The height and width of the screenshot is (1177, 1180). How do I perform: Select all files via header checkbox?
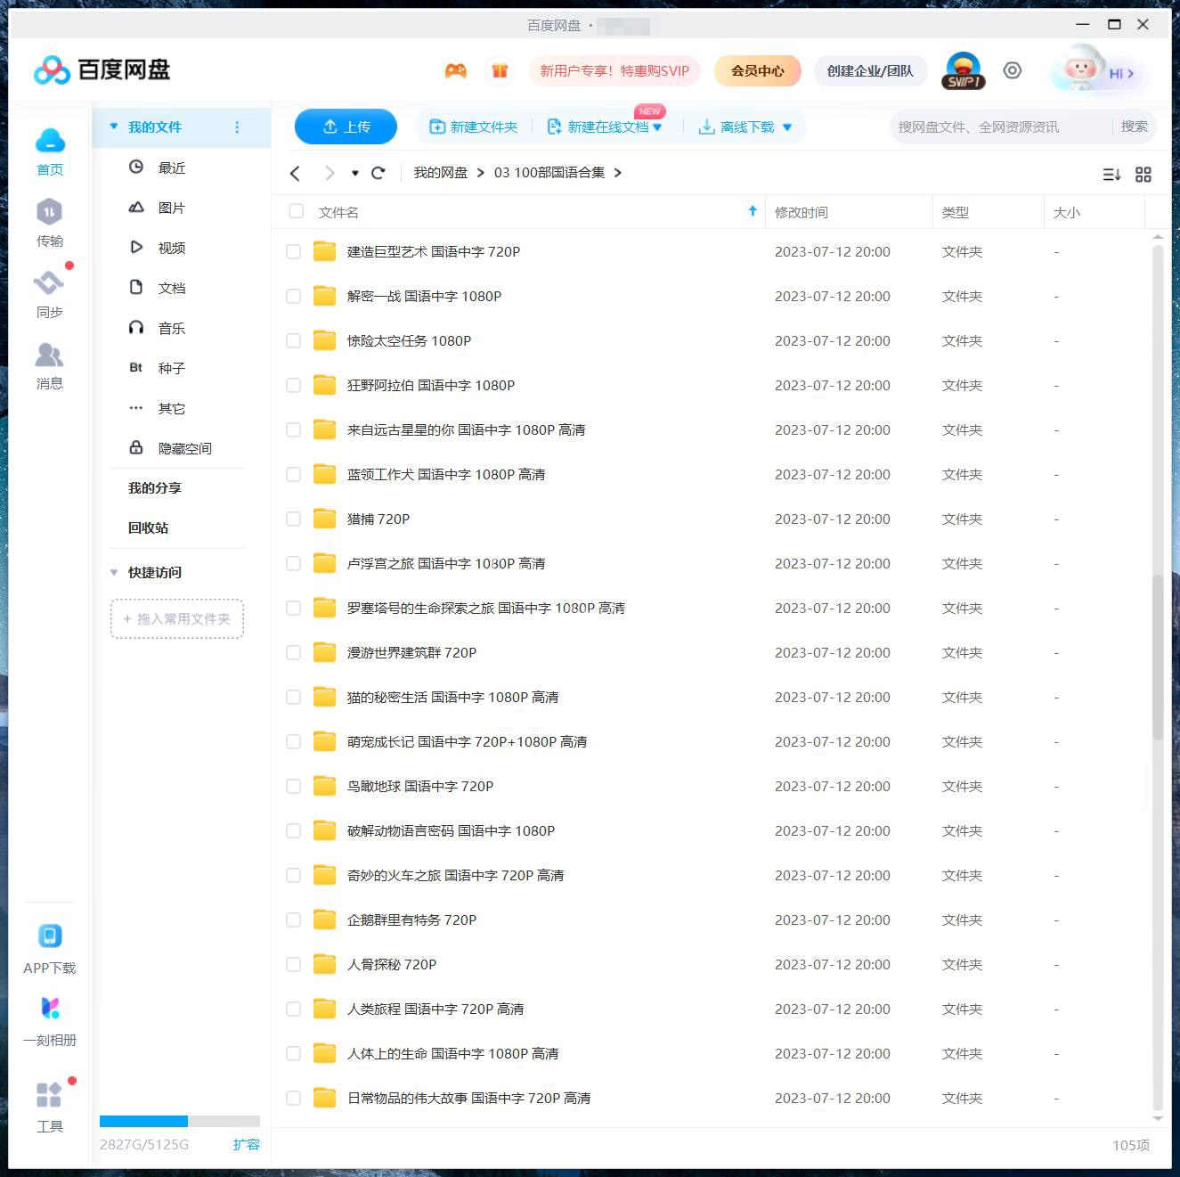[296, 211]
